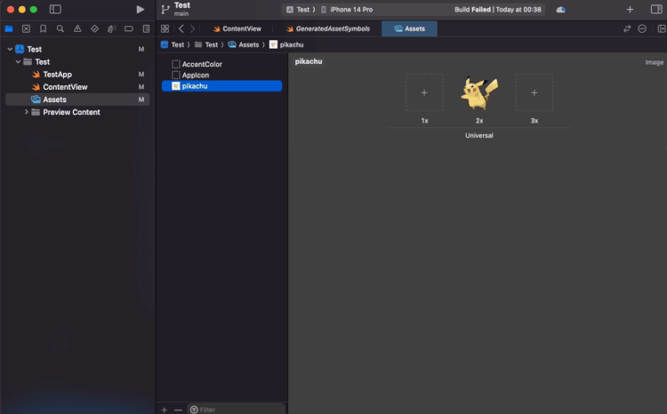Click the Test project breadcrumb
Image resolution: width=667 pixels, height=414 pixels.
pyautogui.click(x=173, y=44)
